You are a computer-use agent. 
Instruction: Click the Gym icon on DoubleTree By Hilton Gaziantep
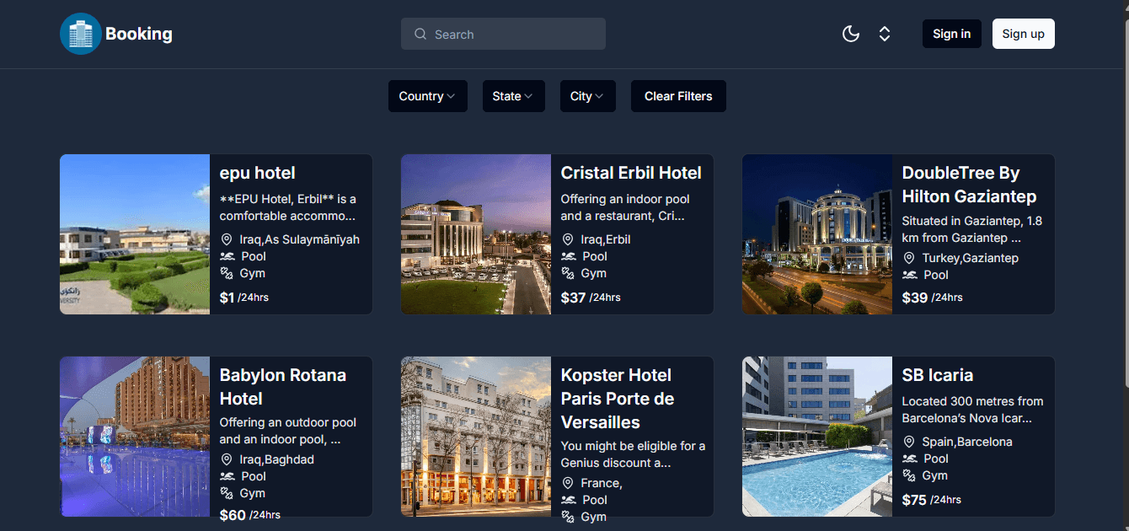(x=908, y=275)
